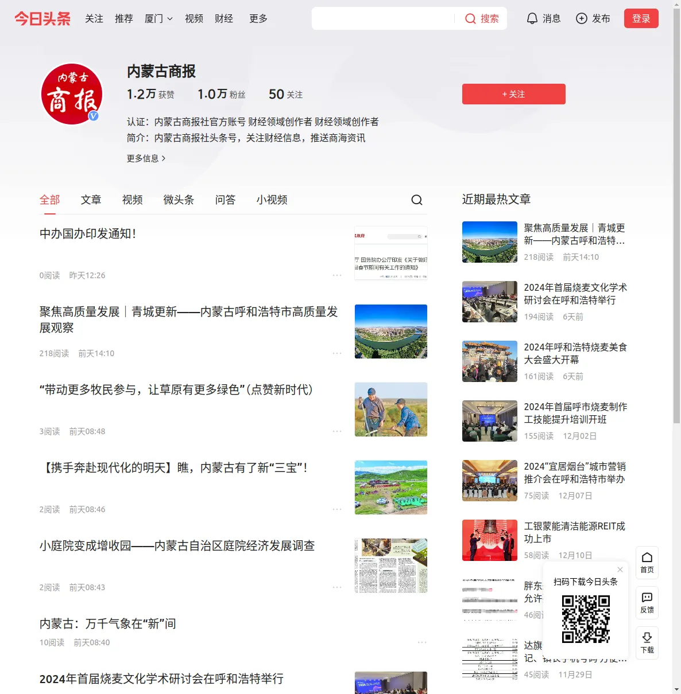
Task: Click the red + 关注 follow button
Action: [x=514, y=94]
